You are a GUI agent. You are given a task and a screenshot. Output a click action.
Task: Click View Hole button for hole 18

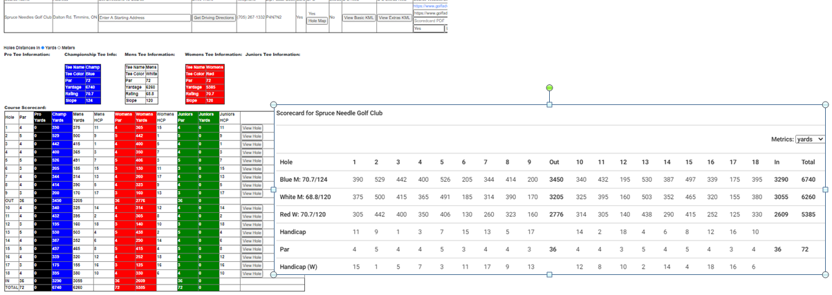pyautogui.click(x=252, y=273)
